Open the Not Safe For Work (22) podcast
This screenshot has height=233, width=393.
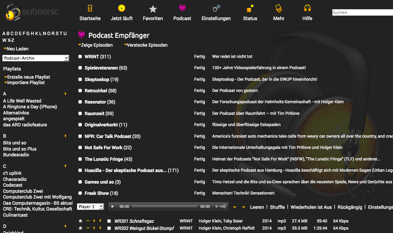tap(108, 147)
